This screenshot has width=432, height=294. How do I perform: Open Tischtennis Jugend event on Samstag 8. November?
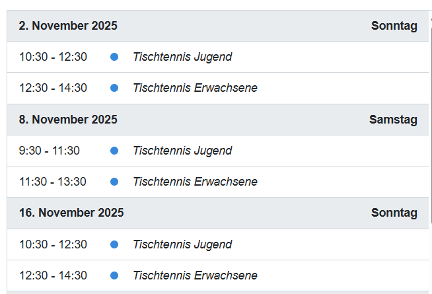coord(182,151)
